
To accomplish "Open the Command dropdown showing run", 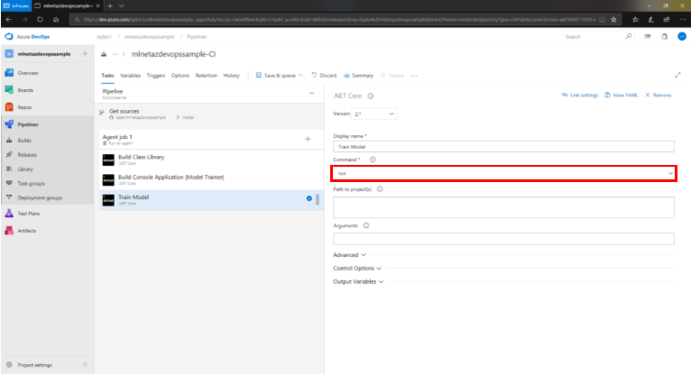I will [x=504, y=173].
